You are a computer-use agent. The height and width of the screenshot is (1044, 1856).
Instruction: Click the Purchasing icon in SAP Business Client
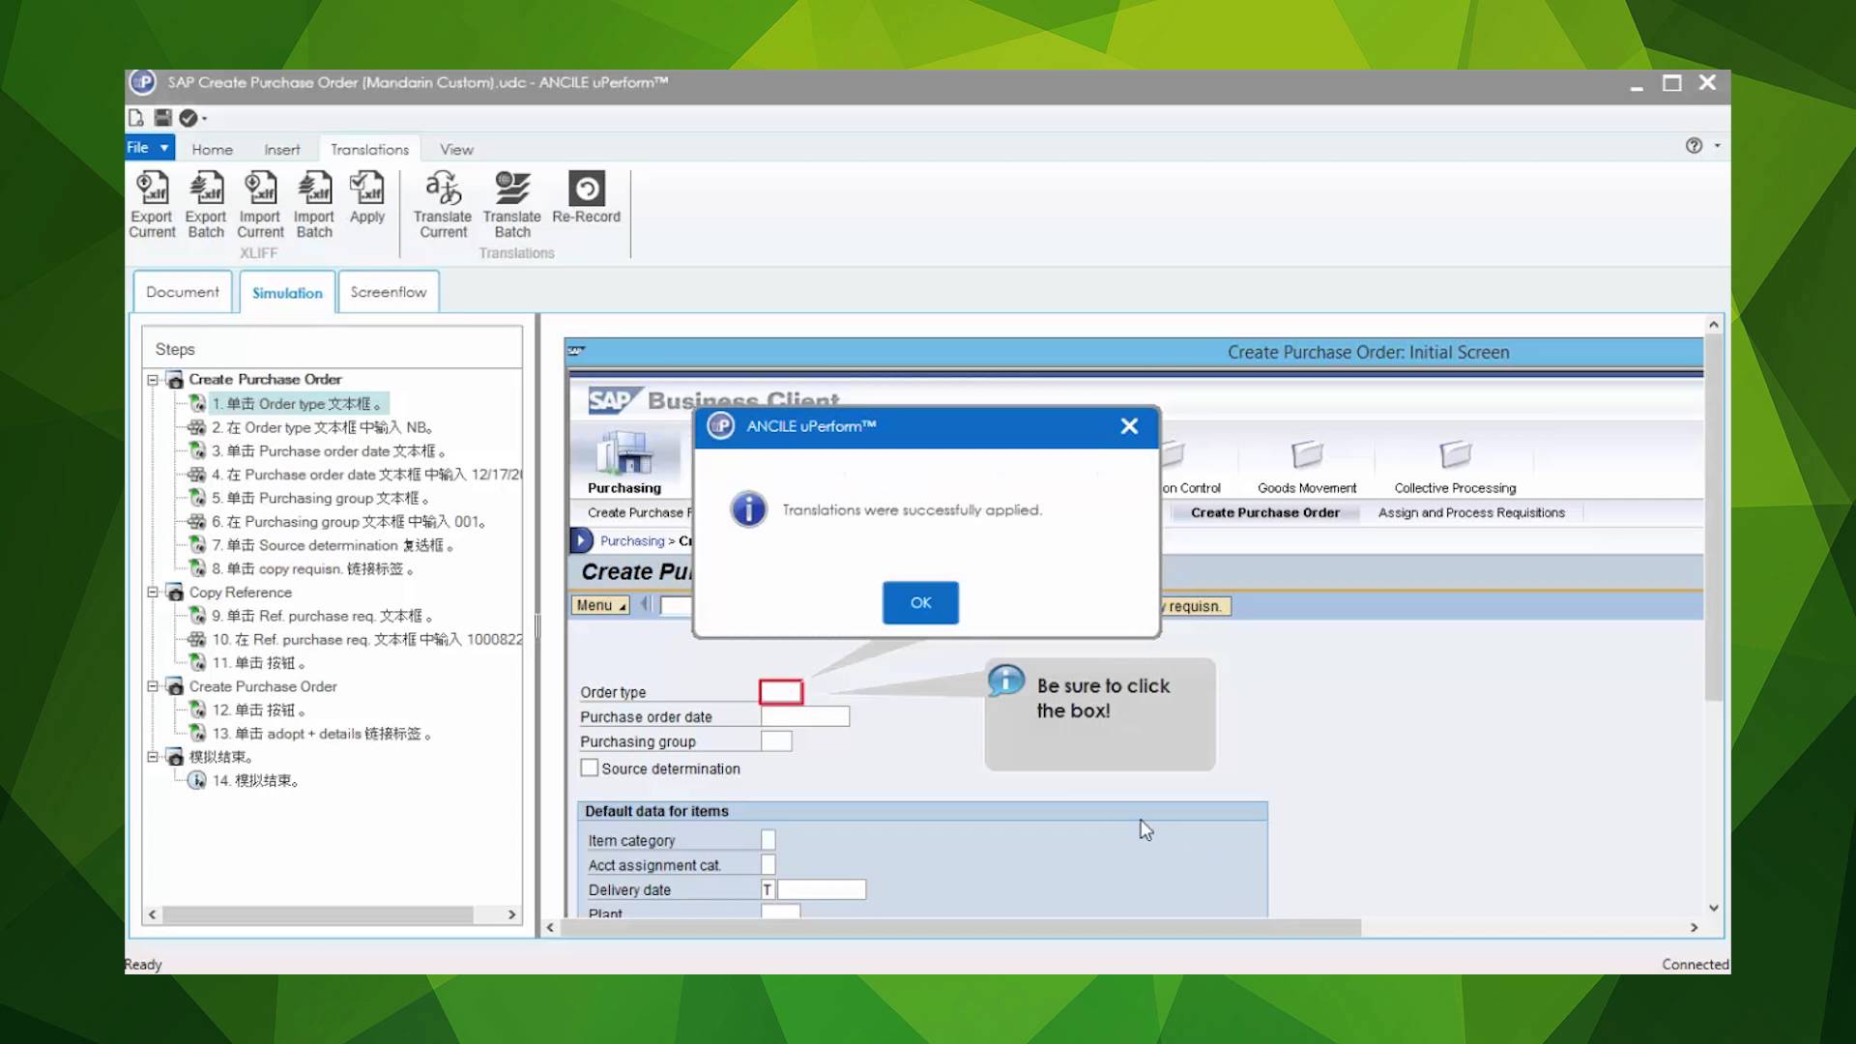[x=625, y=452]
